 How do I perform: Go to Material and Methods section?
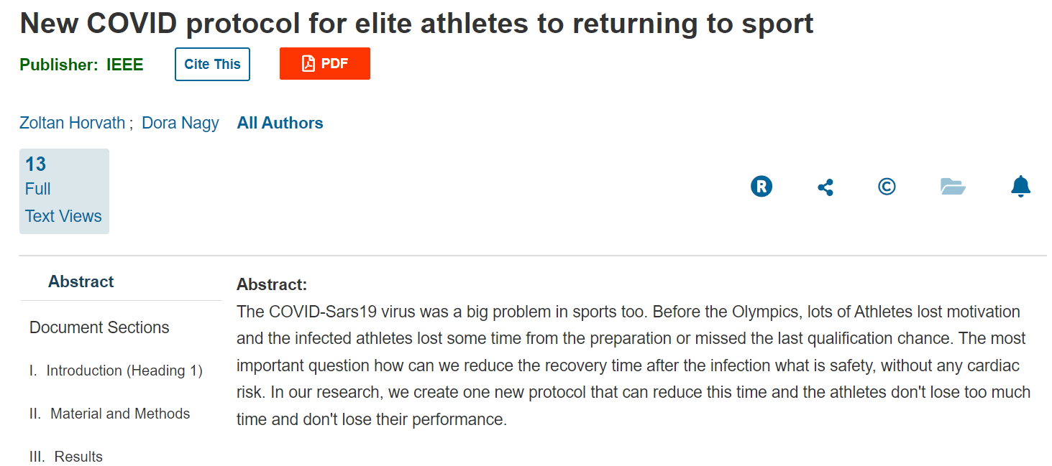110,414
